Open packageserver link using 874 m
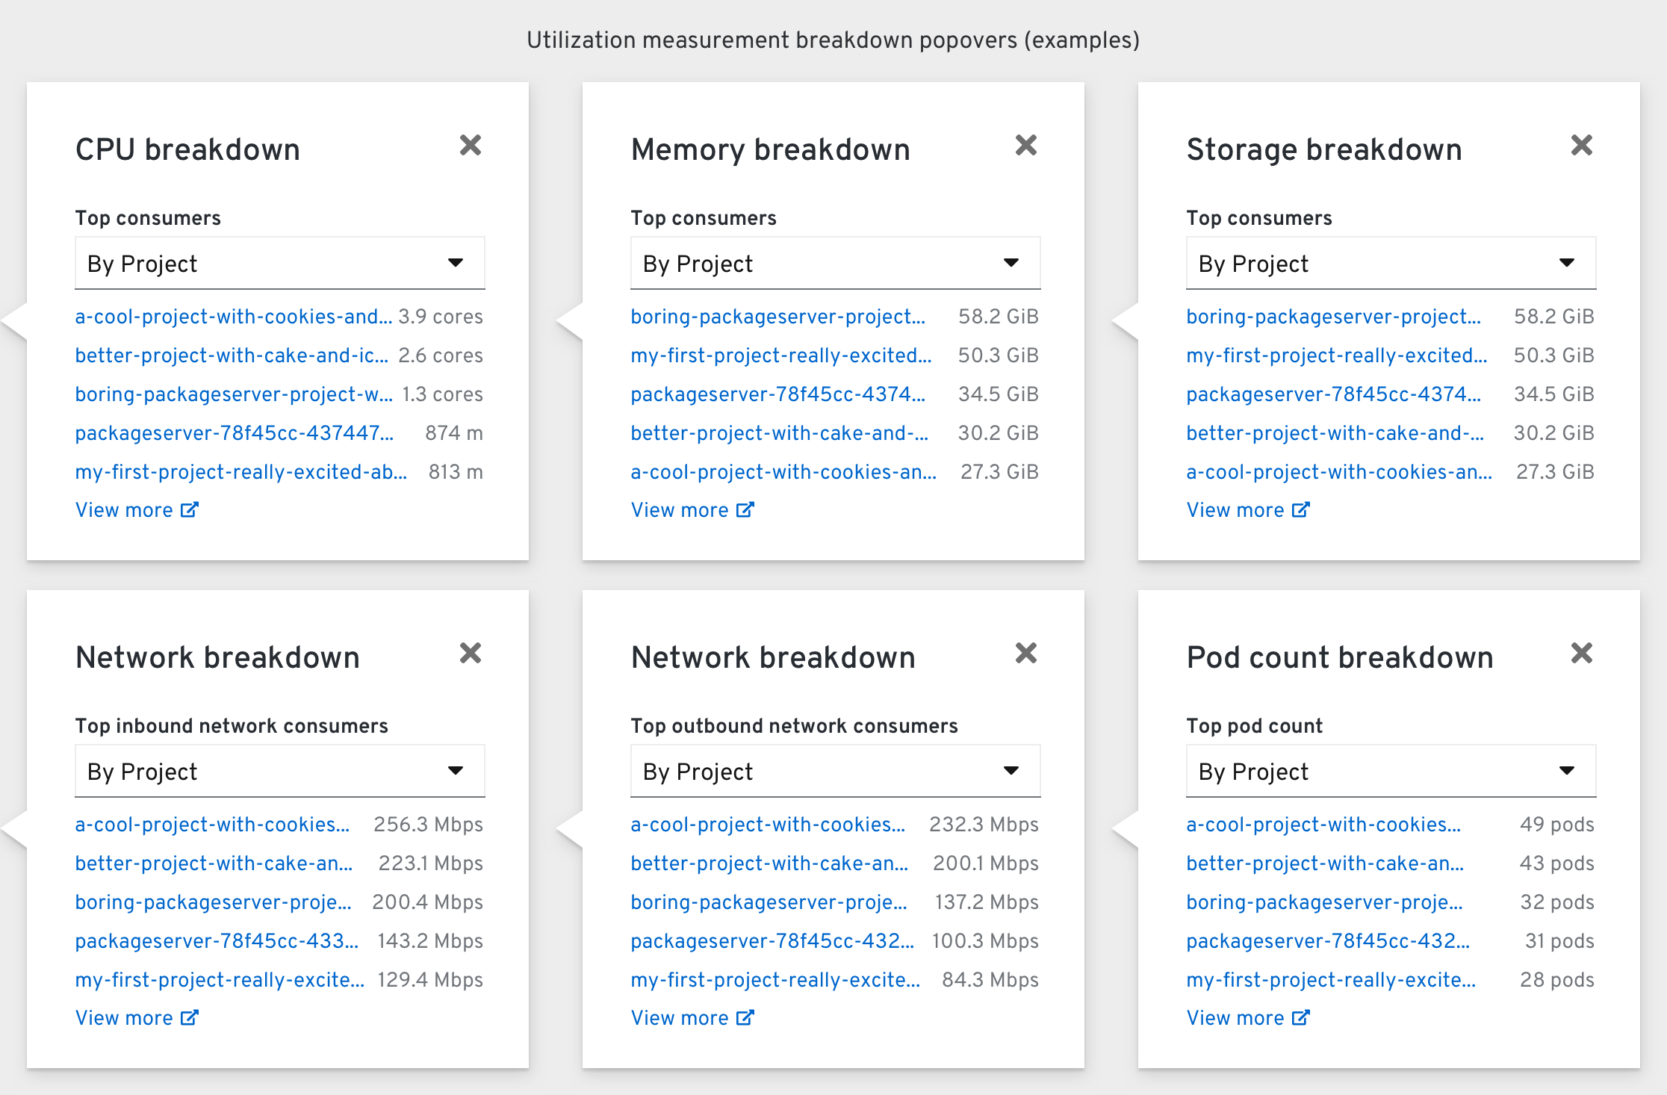The height and width of the screenshot is (1095, 1667). [235, 433]
